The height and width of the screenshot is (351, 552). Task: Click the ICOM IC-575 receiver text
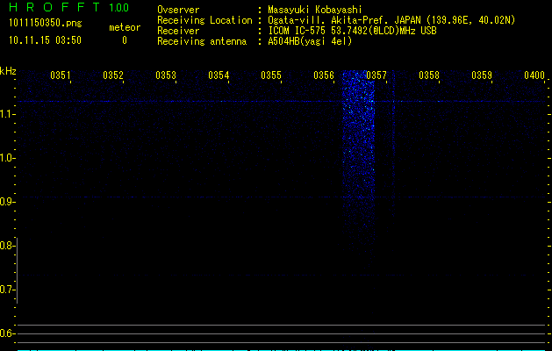[x=352, y=31]
